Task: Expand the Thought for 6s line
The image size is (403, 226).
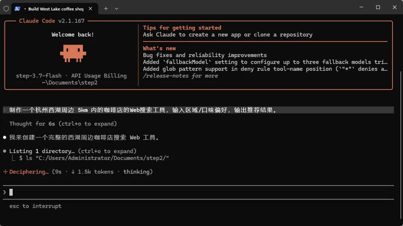Action: [x=63, y=124]
